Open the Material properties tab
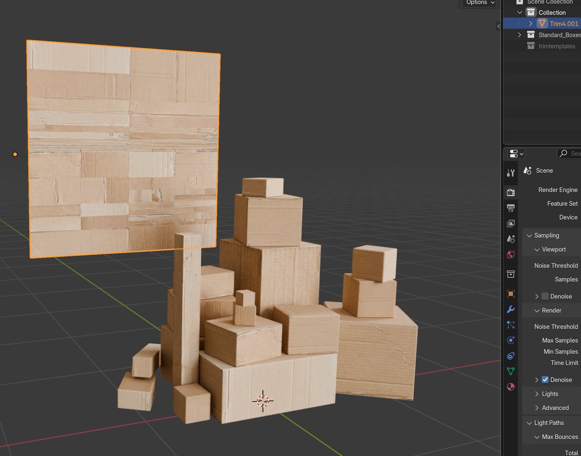 pos(510,387)
